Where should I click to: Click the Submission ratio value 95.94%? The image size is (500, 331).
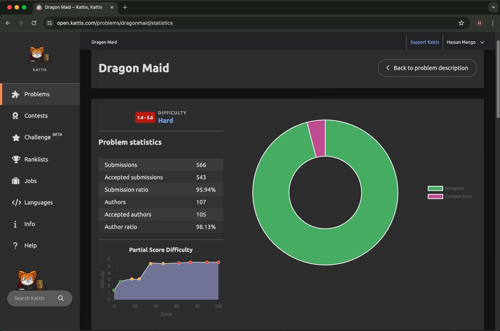click(x=206, y=190)
